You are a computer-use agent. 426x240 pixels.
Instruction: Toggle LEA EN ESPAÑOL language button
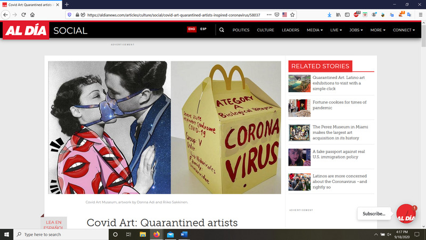pyautogui.click(x=54, y=224)
